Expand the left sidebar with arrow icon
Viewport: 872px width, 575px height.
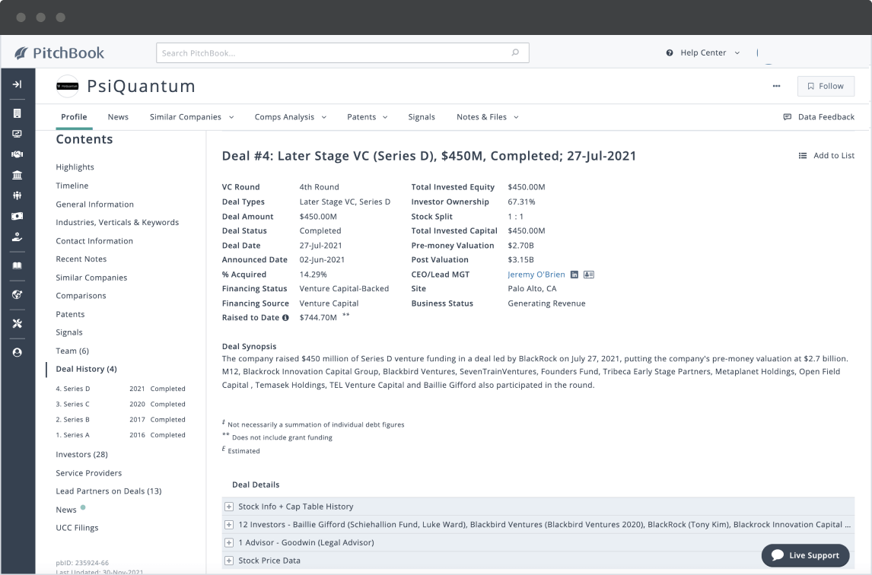click(x=18, y=84)
